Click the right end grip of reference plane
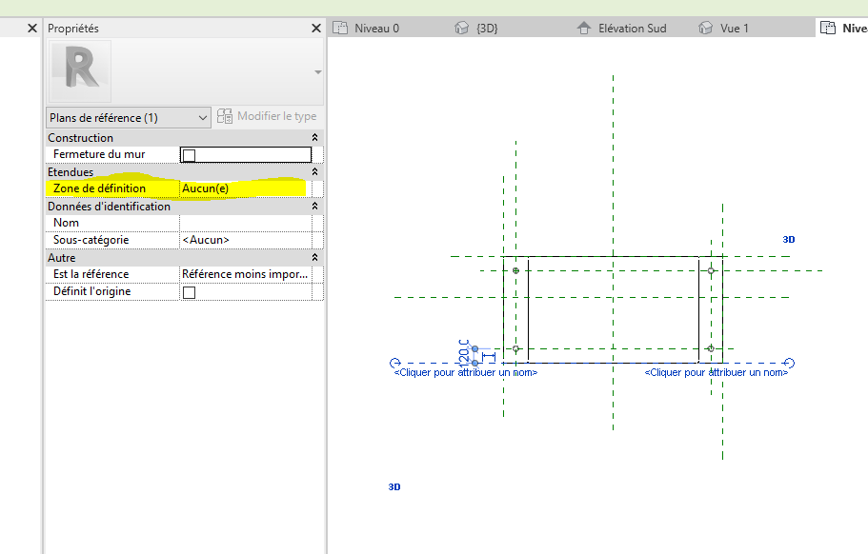 point(788,363)
